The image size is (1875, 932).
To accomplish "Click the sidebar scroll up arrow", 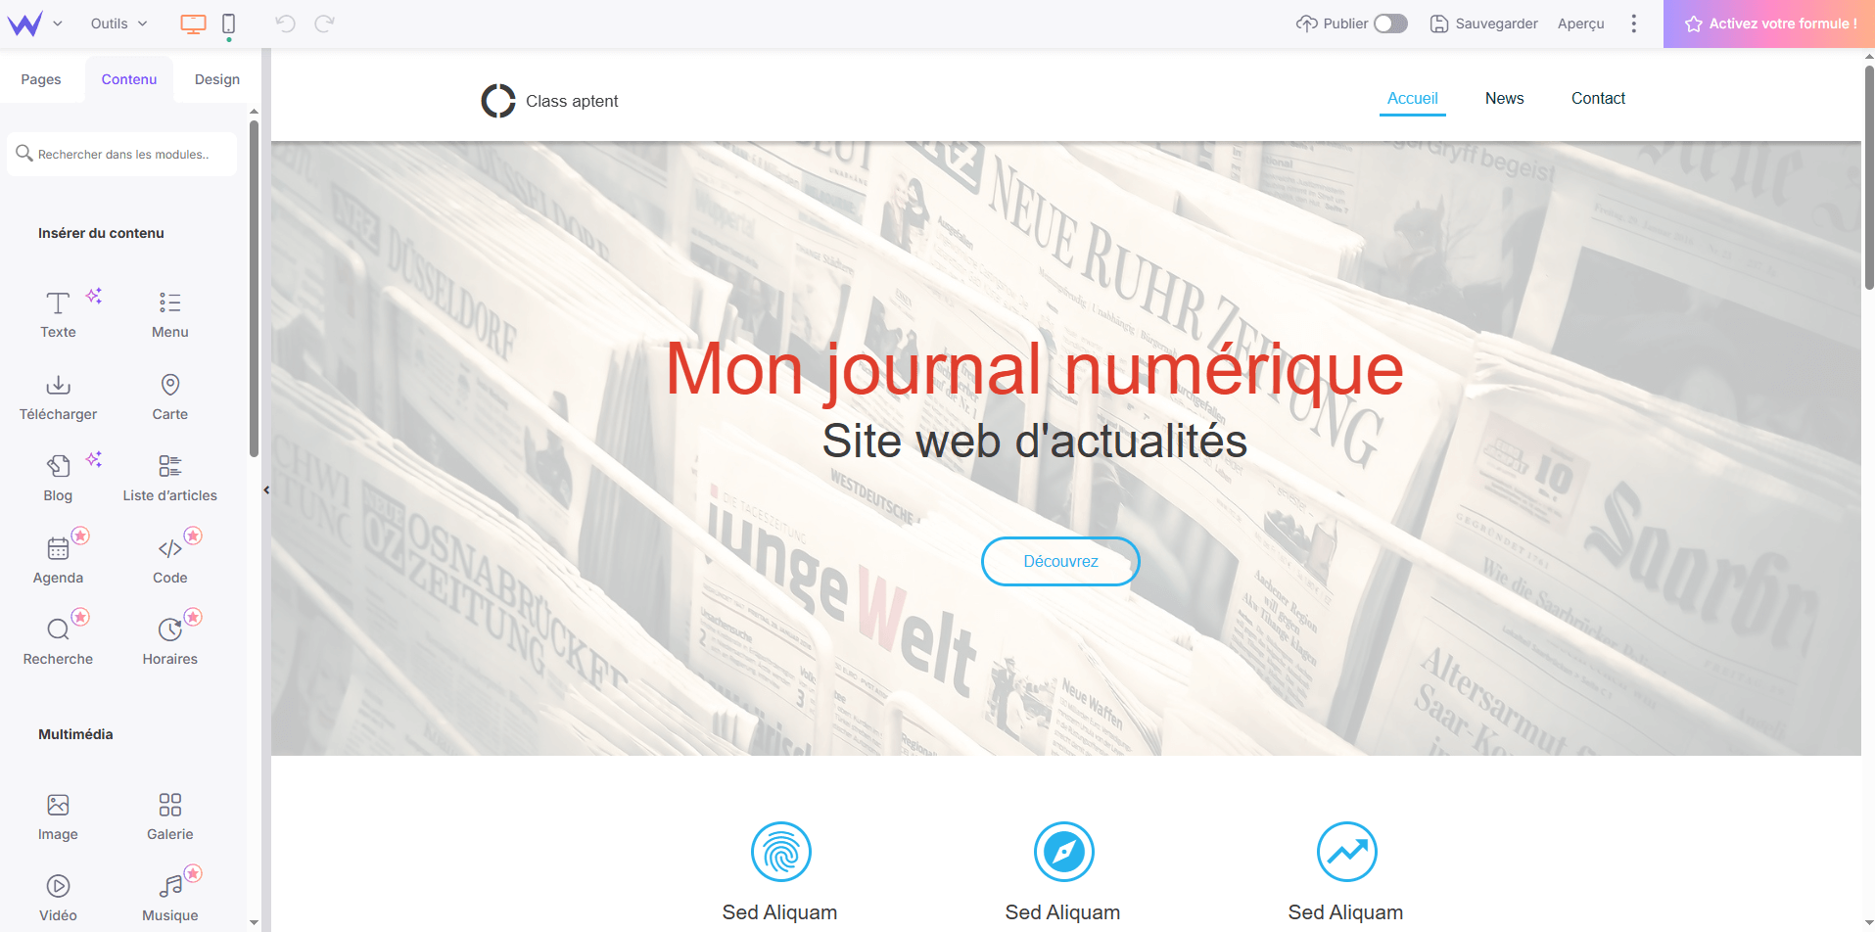I will pos(254,111).
